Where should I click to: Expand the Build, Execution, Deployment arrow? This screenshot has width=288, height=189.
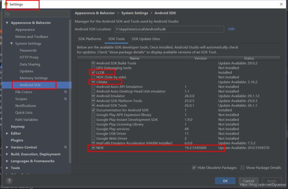tap(7, 154)
